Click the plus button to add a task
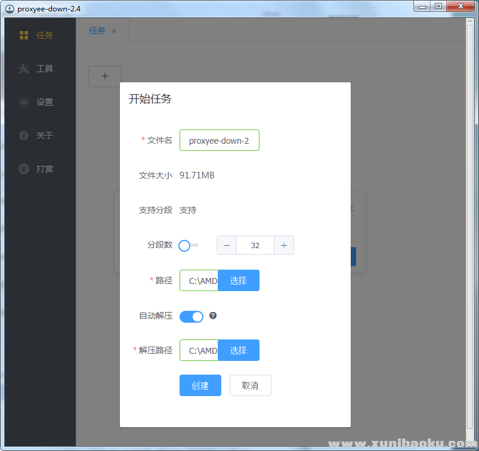The width and height of the screenshot is (479, 451). [105, 76]
